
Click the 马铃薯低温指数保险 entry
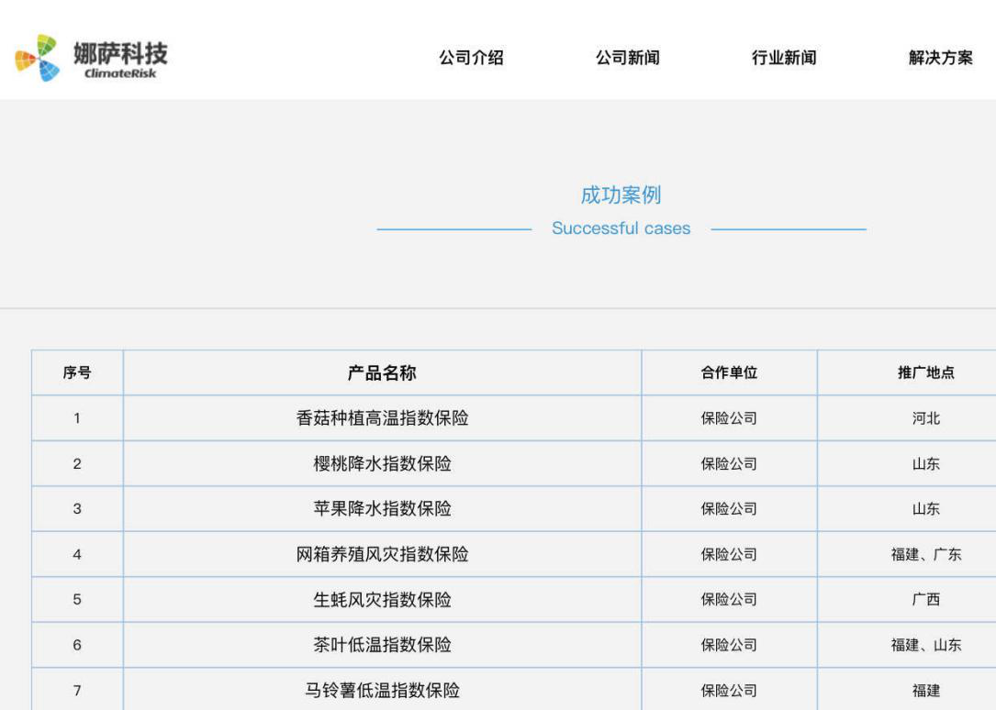tap(382, 690)
